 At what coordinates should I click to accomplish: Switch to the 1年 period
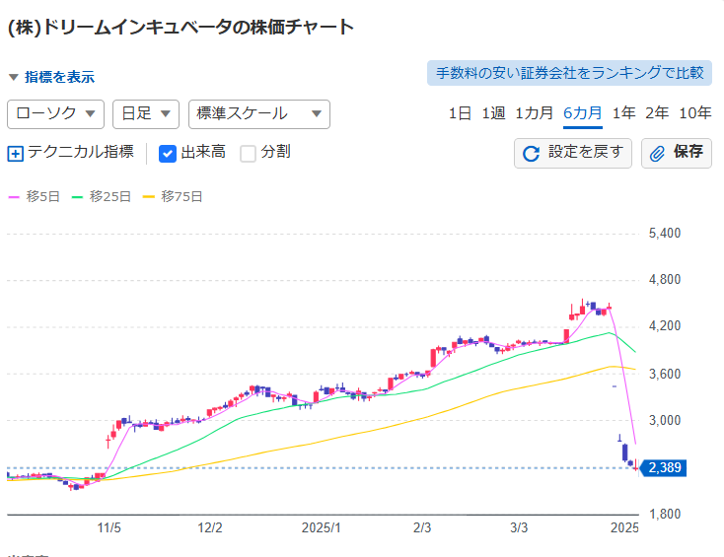623,113
